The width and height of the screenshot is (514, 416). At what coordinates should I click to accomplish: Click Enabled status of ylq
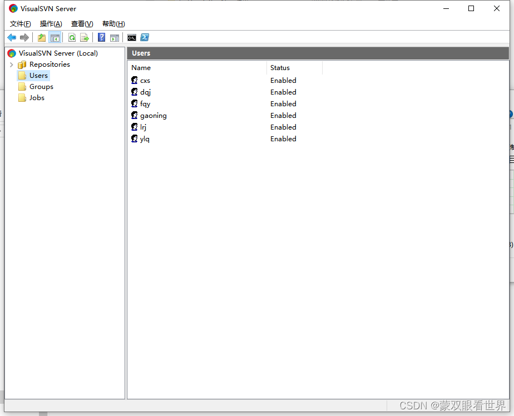click(x=283, y=138)
